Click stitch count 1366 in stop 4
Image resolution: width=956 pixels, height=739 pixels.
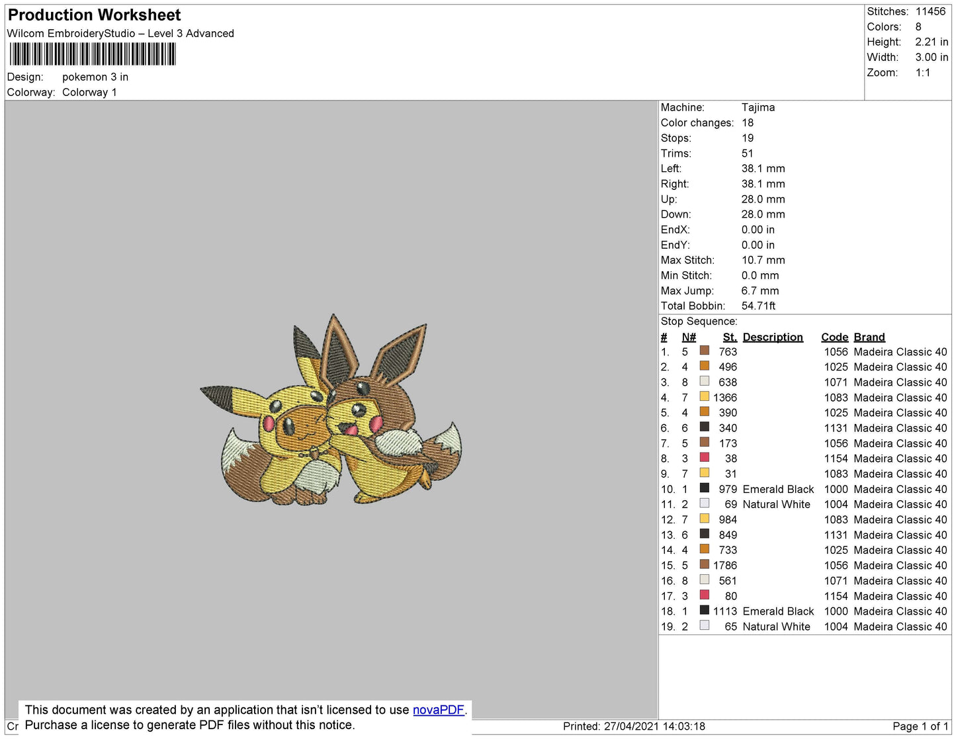[725, 398]
